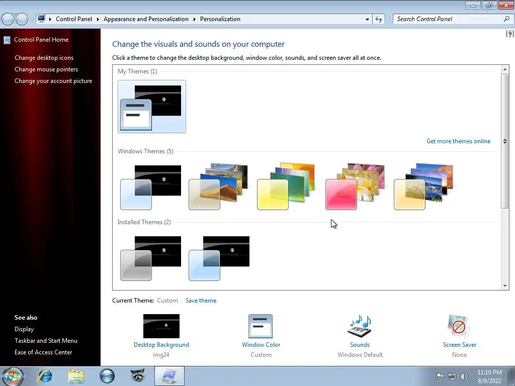Viewport: 515px width, 386px height.
Task: Click theme list scrollbar down arrow
Action: [x=505, y=286]
